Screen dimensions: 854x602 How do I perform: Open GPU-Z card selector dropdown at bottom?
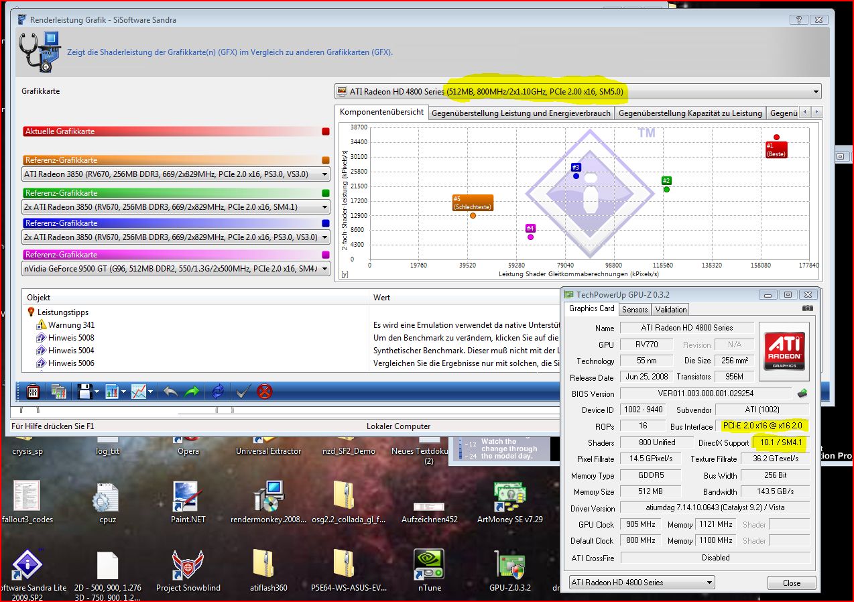click(642, 583)
